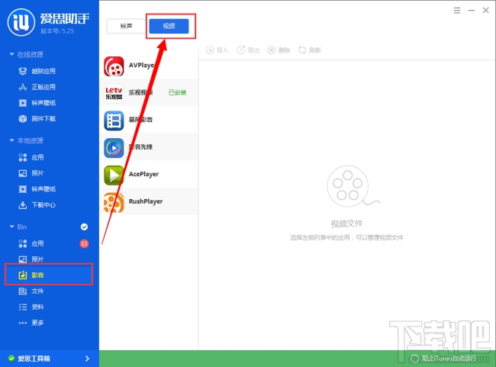Open 应用 under 本地资源
This screenshot has width=496, height=367.
(x=37, y=157)
